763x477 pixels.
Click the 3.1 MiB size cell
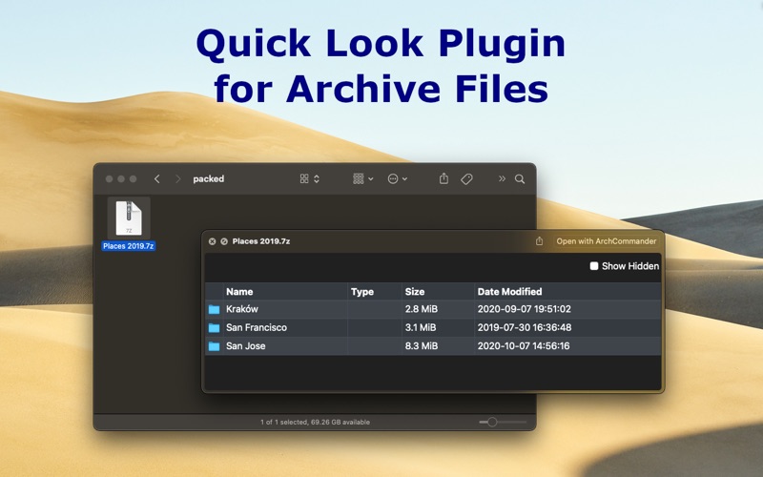pyautogui.click(x=421, y=327)
